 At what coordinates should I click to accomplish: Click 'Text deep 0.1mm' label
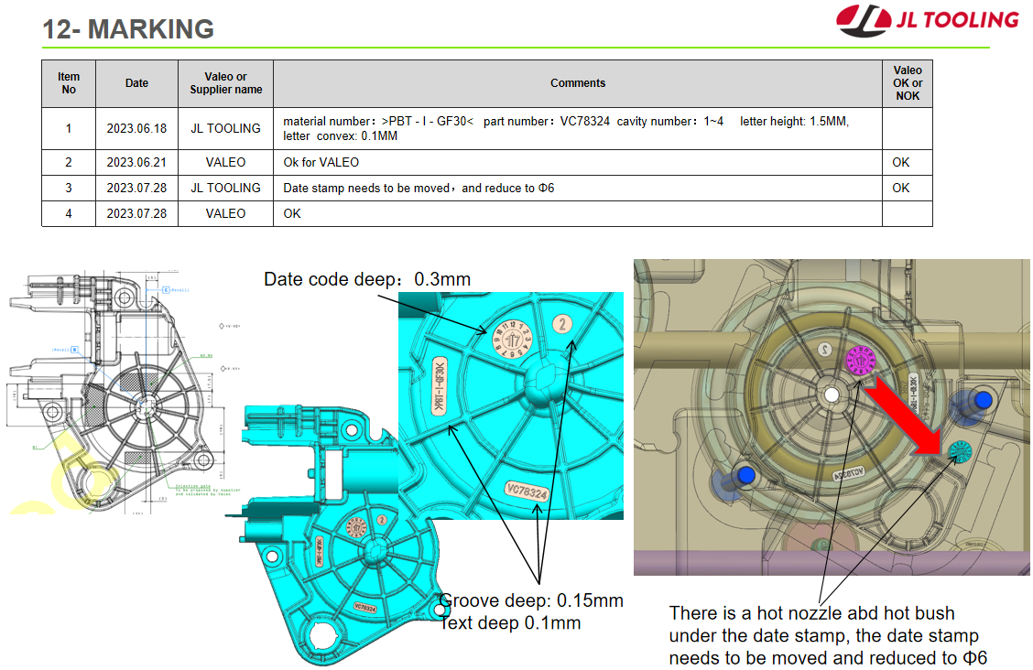[511, 622]
